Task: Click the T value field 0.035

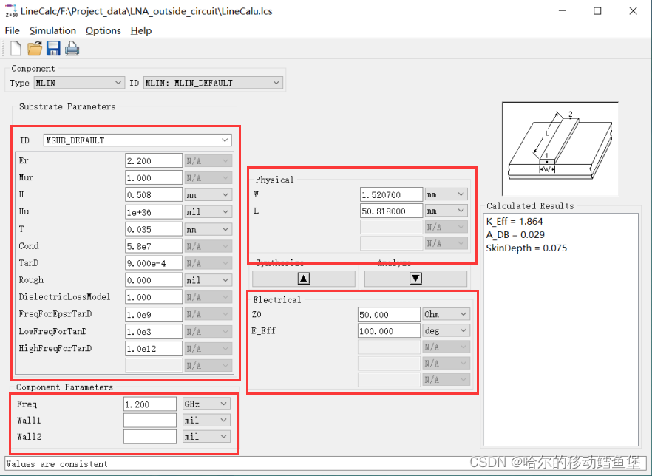Action: click(154, 229)
